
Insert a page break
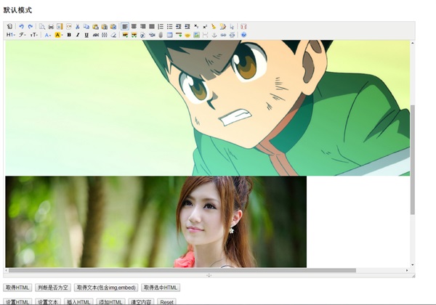coord(205,35)
